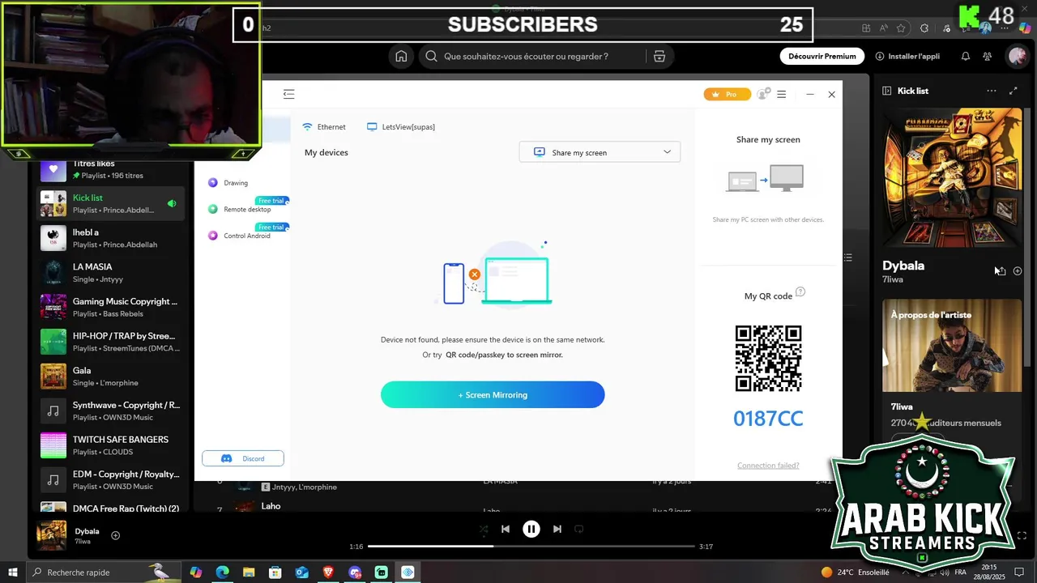Open the Browse icon in Spotify search bar
Screen dimensions: 1037x583
[x=659, y=57]
